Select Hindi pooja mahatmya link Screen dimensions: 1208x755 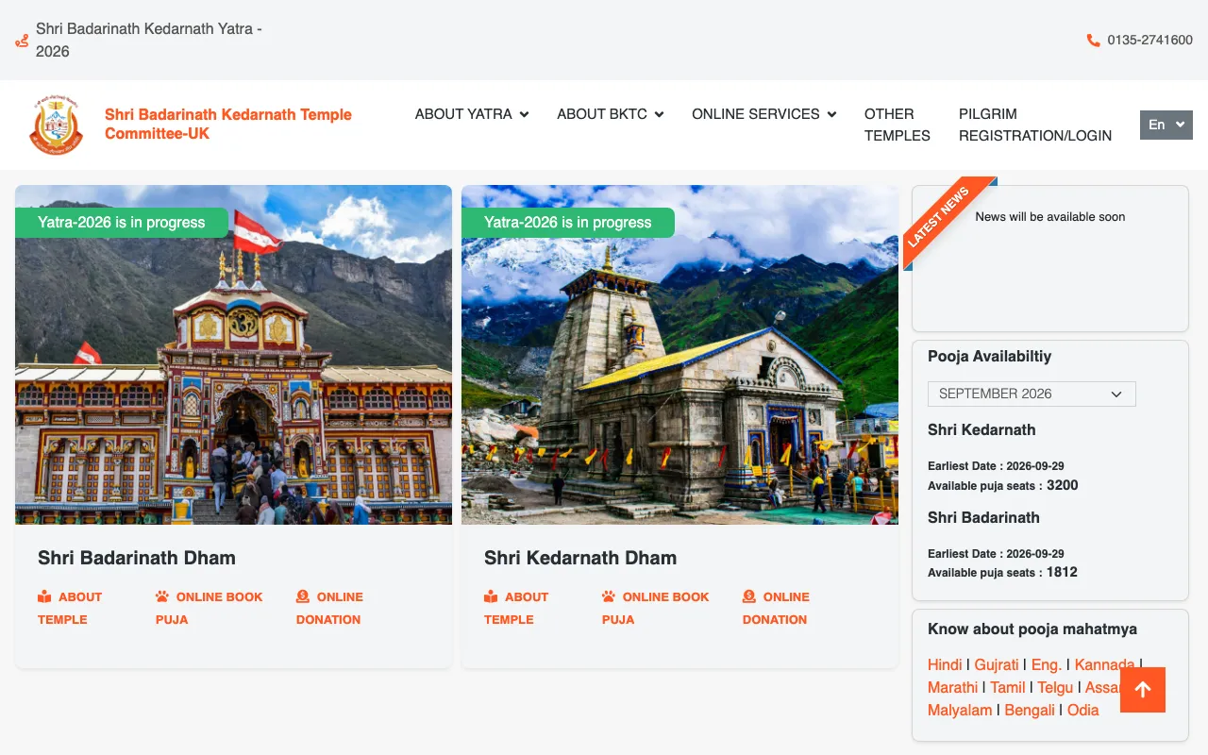coord(945,664)
